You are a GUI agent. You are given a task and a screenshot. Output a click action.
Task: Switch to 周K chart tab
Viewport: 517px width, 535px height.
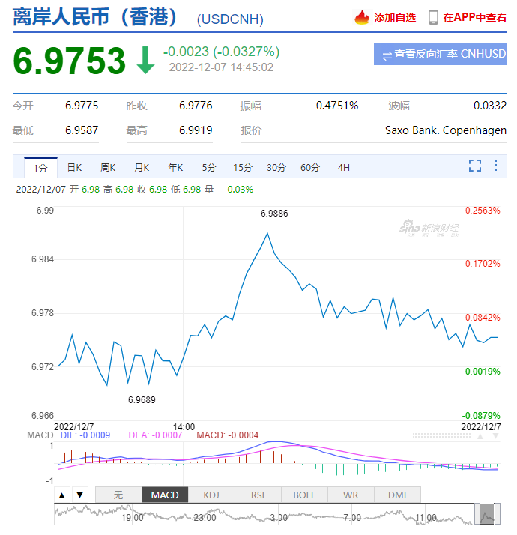(108, 168)
